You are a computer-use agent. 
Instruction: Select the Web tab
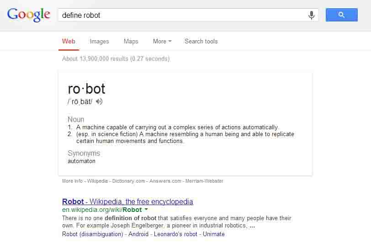[x=69, y=41]
